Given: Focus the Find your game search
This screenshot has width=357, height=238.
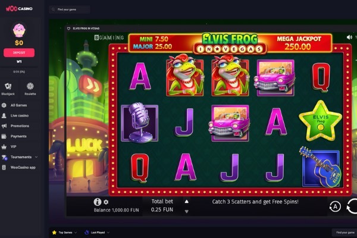Looking at the screenshot, I should pyautogui.click(x=70, y=10).
